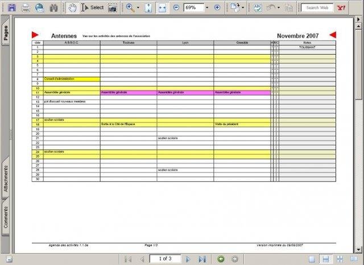Switch to Single Page layout
Viewport: 364px width, 265px height.
click(312, 259)
